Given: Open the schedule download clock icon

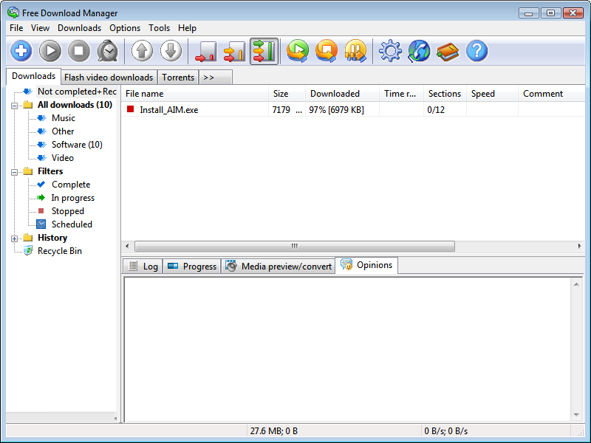Looking at the screenshot, I should pos(108,51).
